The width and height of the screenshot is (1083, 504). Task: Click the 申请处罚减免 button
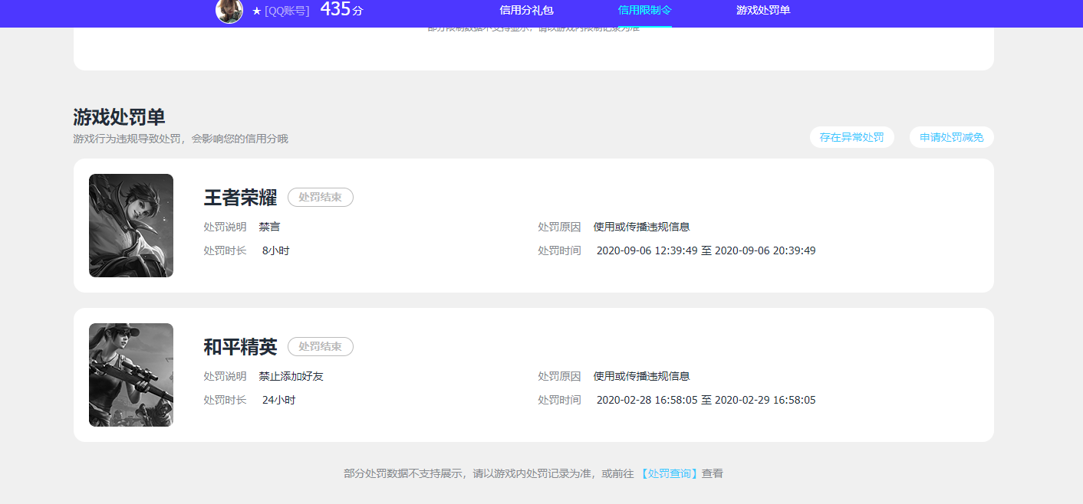point(951,137)
